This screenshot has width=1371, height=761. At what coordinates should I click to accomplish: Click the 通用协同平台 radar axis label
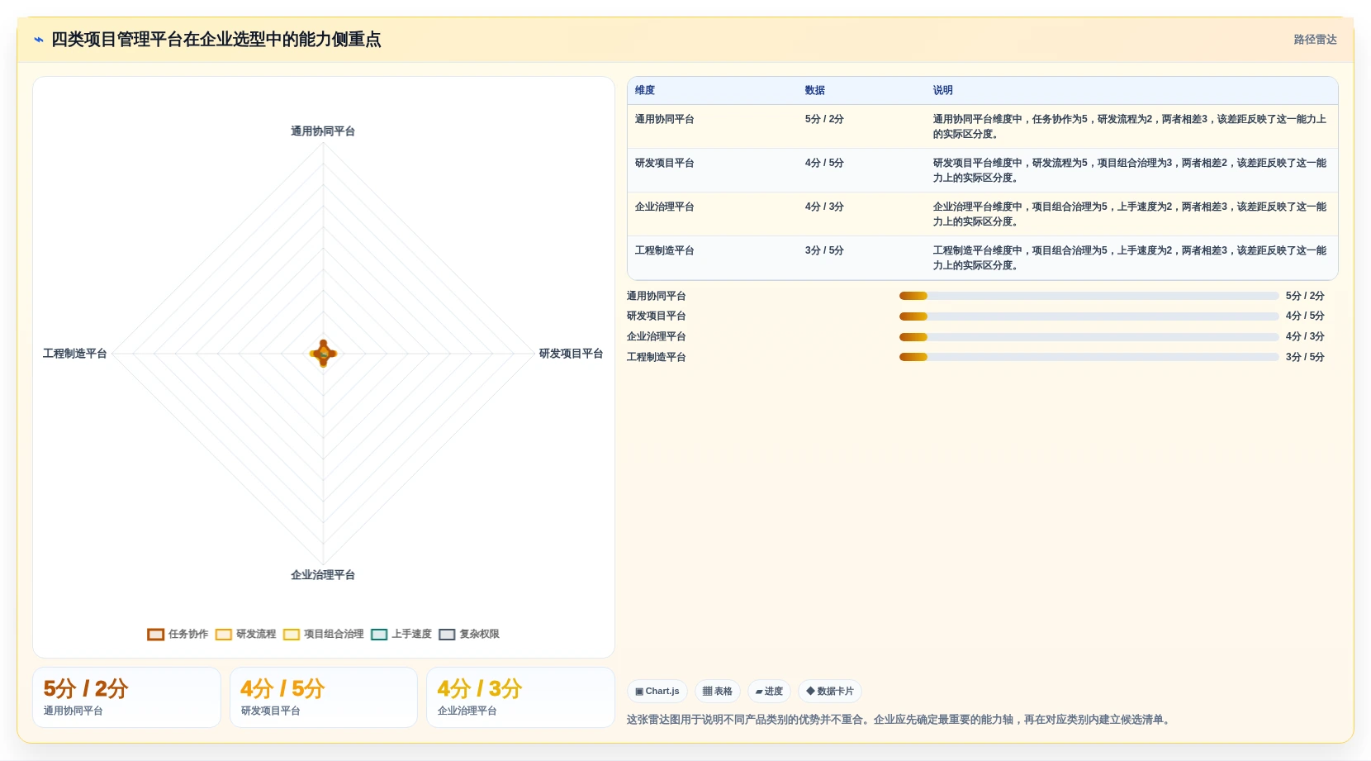click(x=323, y=131)
